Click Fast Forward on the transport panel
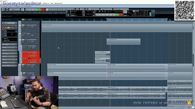The width and height of the screenshot is (195, 109). 105,15
